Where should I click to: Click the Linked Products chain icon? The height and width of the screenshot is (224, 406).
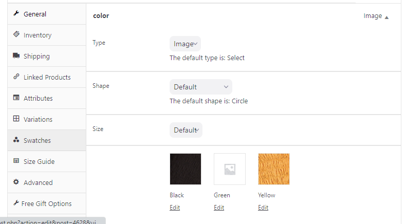point(16,77)
